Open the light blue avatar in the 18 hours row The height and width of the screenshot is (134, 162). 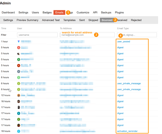[19, 131]
